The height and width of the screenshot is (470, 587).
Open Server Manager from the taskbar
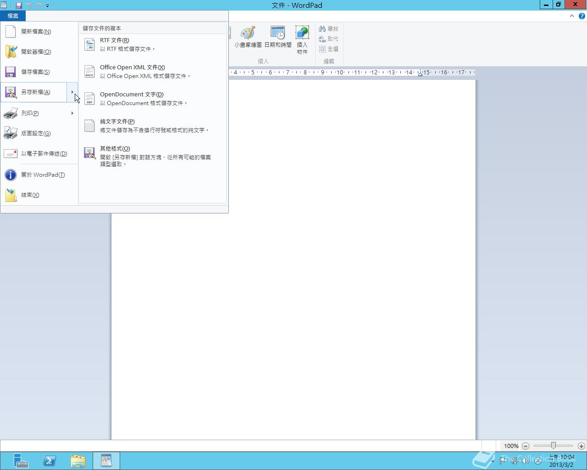(x=21, y=461)
